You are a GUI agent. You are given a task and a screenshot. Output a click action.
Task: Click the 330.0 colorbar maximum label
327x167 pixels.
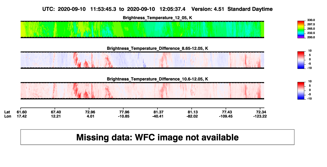coord(311,20)
